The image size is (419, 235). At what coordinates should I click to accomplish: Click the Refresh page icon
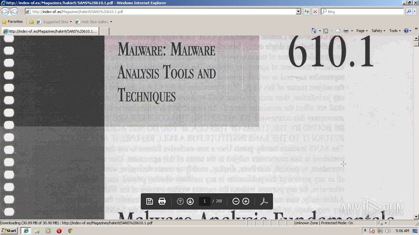pos(307,11)
